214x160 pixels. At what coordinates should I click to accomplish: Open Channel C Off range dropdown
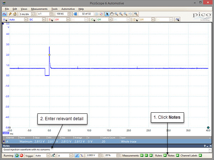tap(110, 20)
